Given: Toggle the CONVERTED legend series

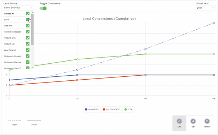Looking at the screenshot, I should coord(92,109).
